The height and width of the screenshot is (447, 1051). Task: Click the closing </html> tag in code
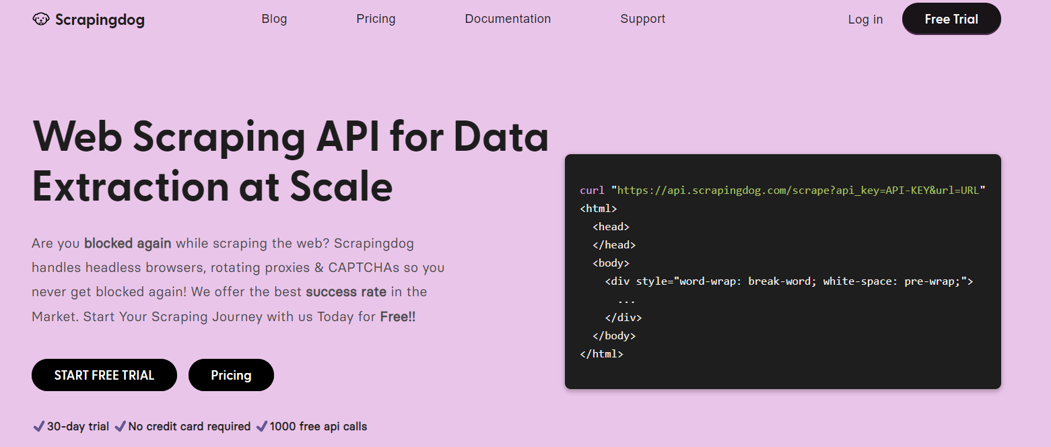(601, 353)
